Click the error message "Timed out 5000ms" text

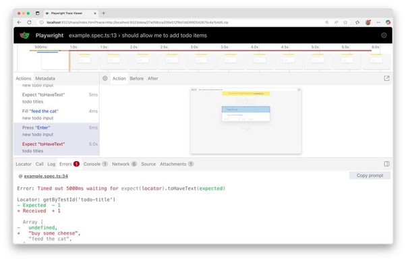pos(60,188)
